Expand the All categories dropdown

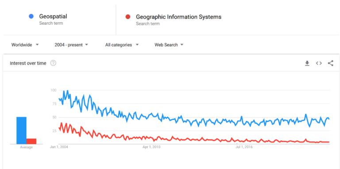point(122,45)
